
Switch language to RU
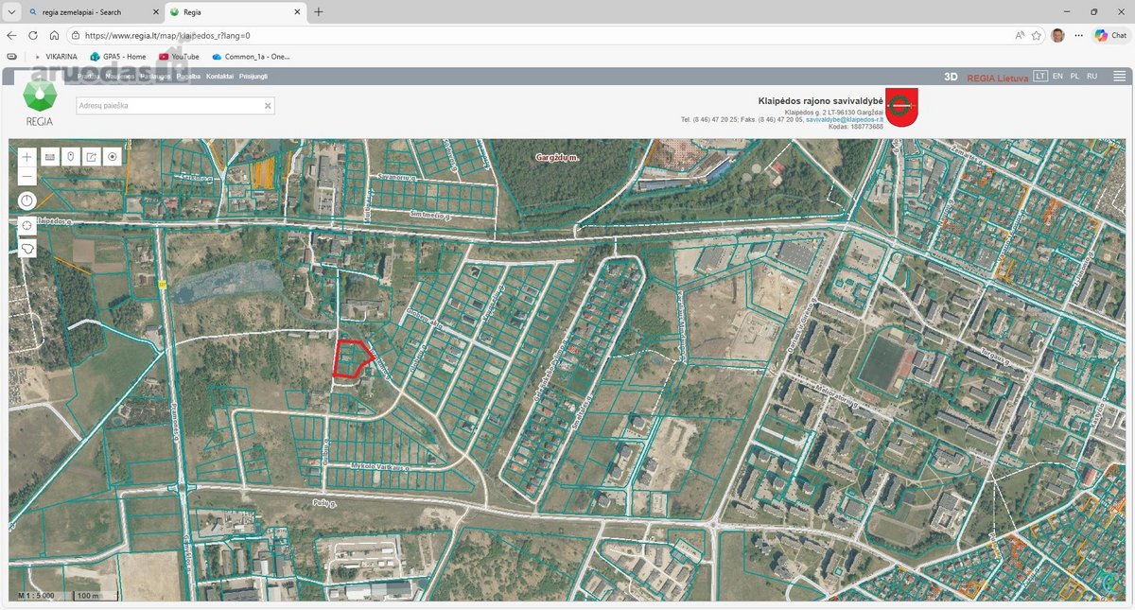pos(1092,76)
